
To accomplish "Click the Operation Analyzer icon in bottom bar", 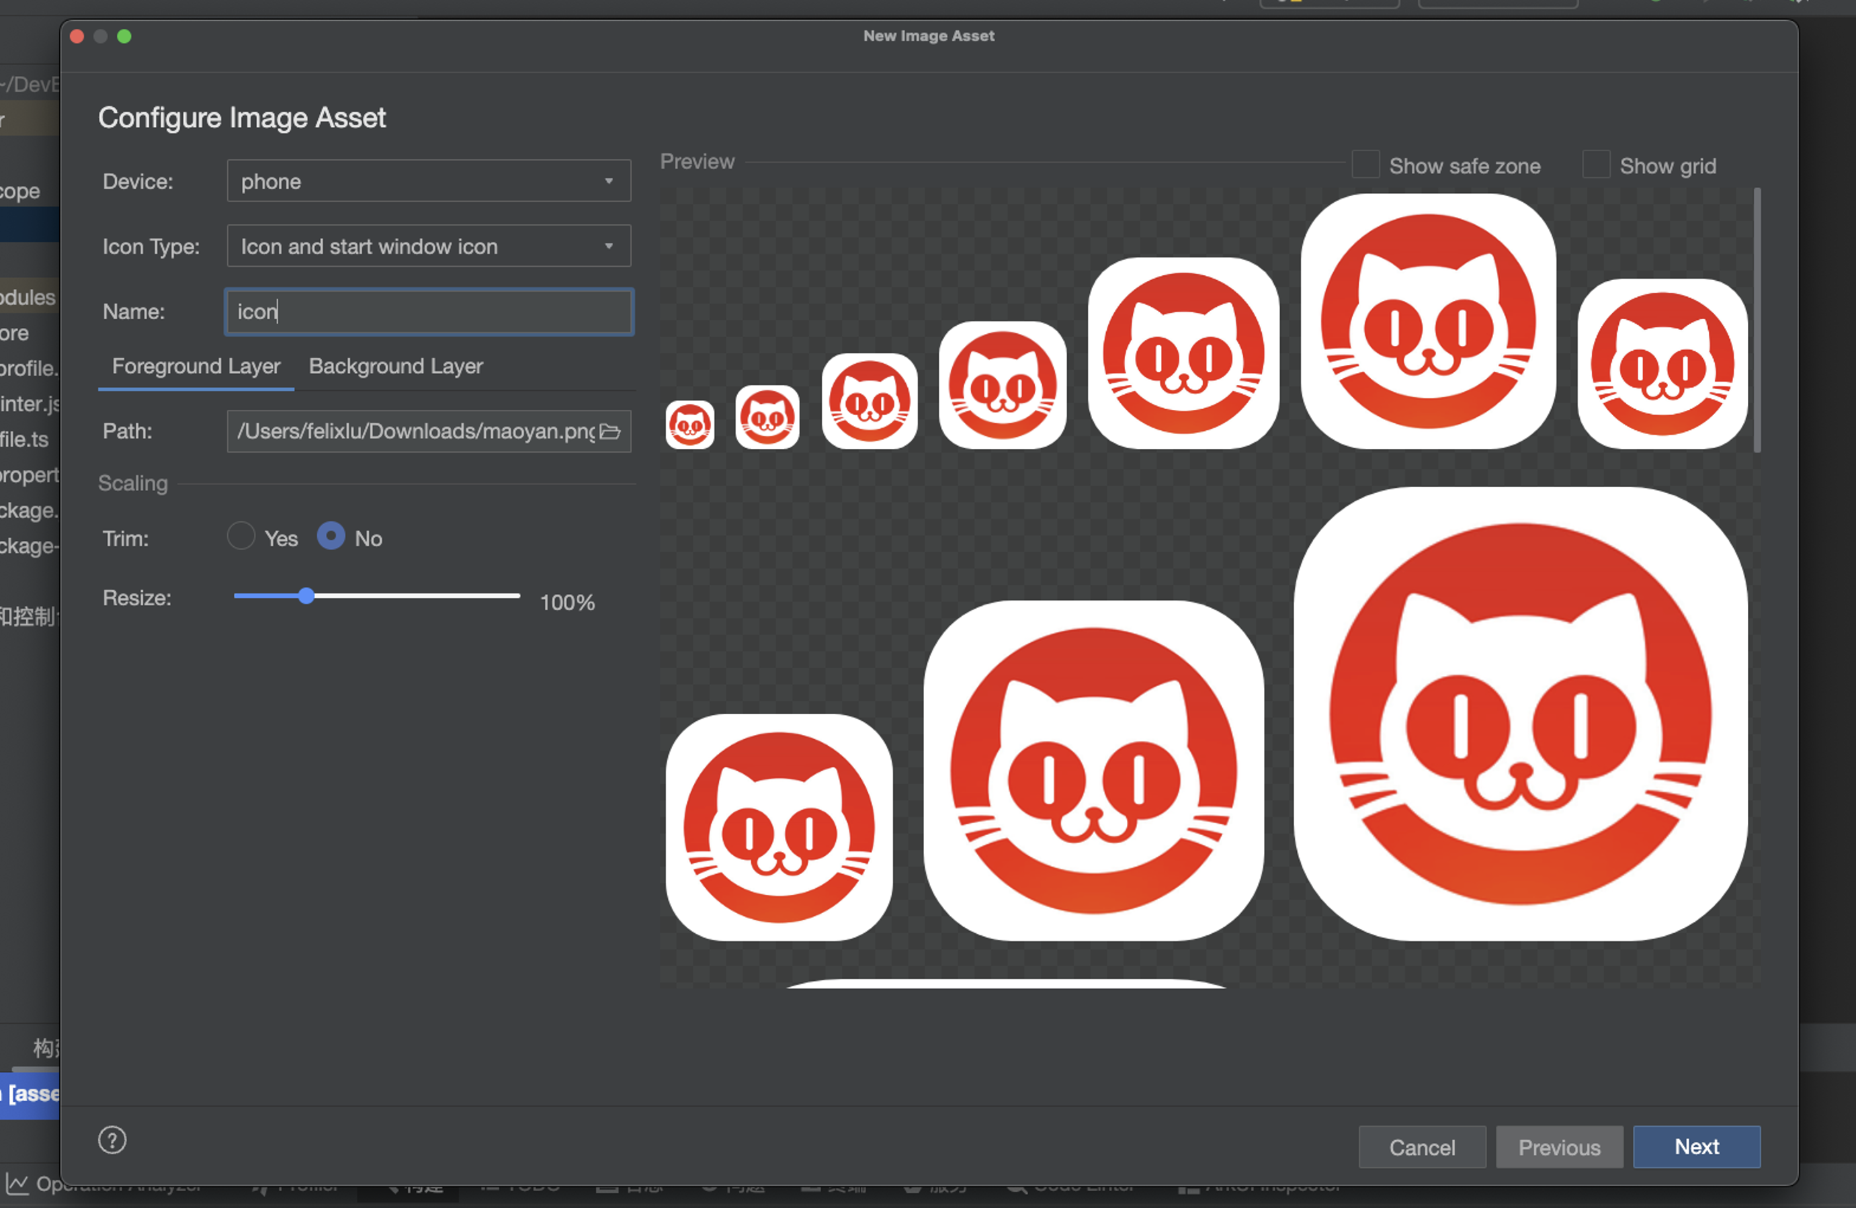I will 17,1184.
